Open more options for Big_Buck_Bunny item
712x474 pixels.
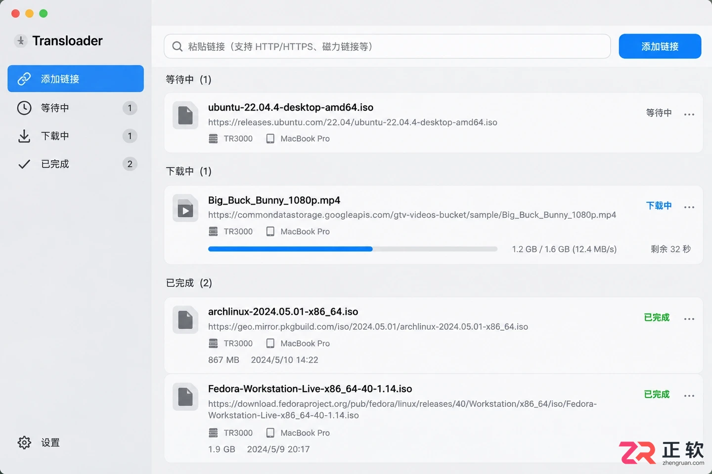point(689,207)
